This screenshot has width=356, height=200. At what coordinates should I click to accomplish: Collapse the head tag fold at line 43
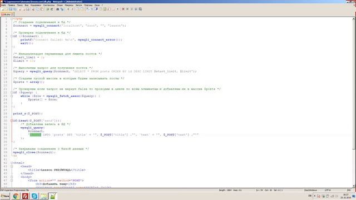[x=12, y=167]
